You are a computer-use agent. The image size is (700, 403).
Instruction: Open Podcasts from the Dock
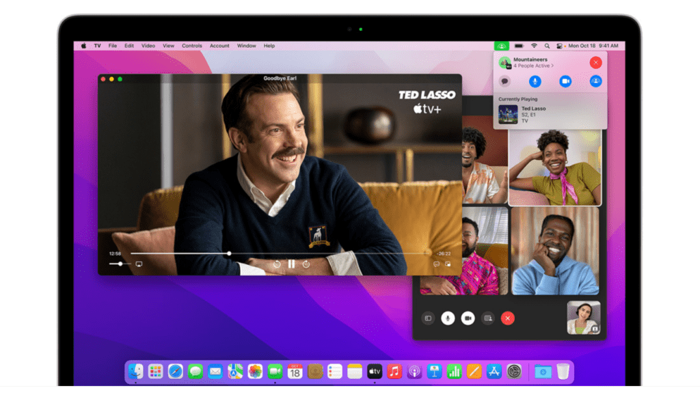pyautogui.click(x=414, y=372)
